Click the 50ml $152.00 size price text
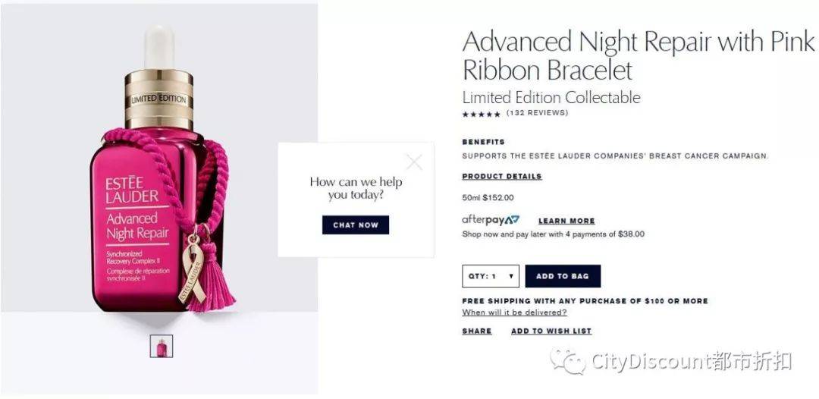Viewport: 819px width, 399px height. tap(488, 198)
